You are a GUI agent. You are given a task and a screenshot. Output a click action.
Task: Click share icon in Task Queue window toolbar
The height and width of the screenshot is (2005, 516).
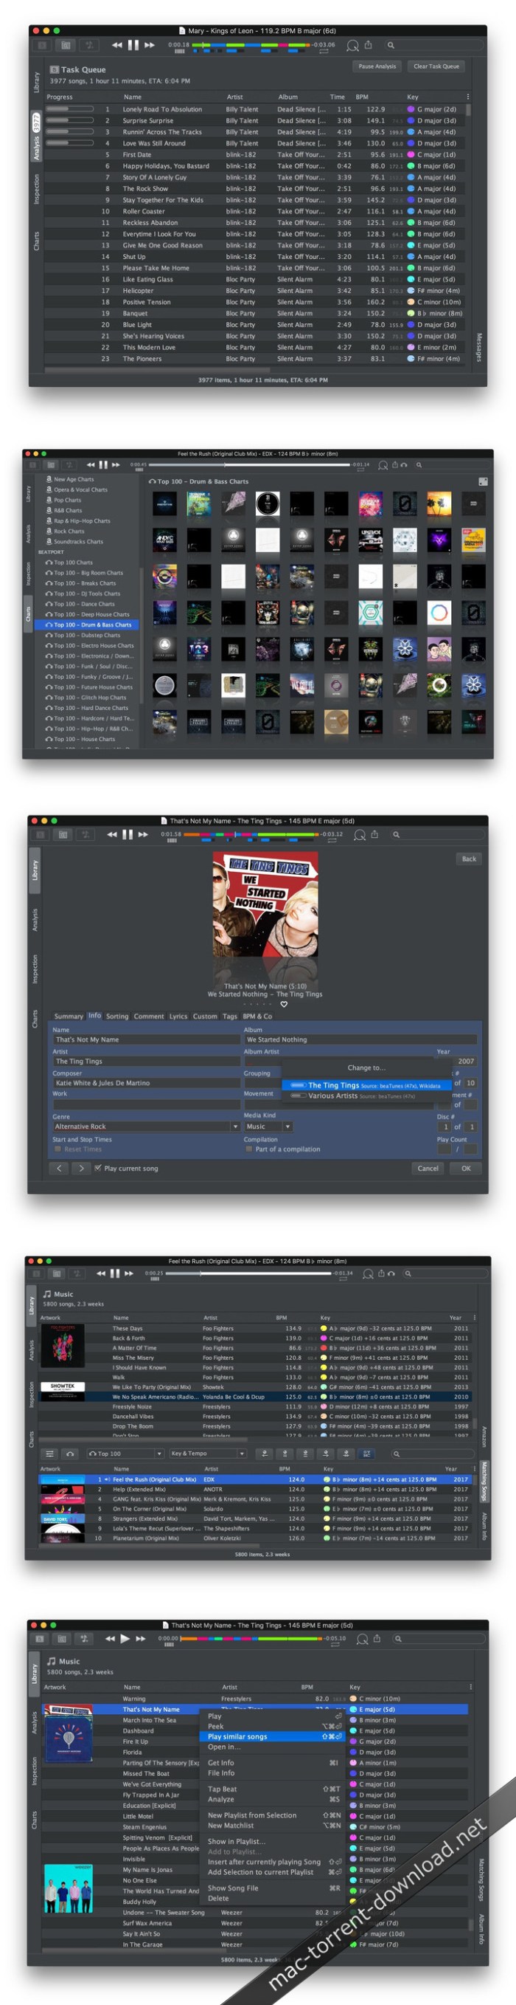coord(369,45)
